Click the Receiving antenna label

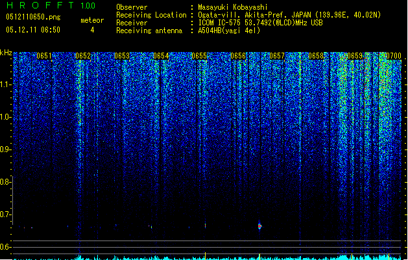(149, 31)
